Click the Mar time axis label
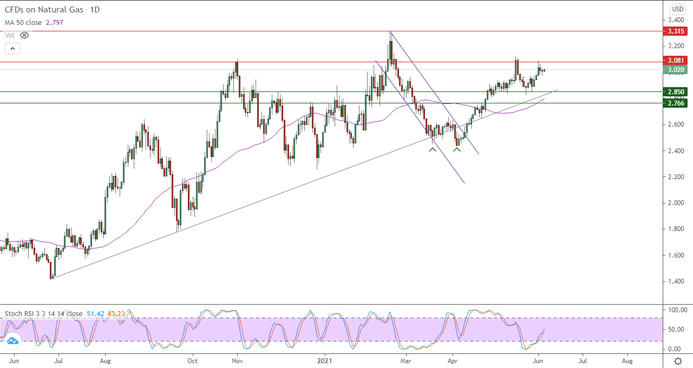Screen dimensions: 693x368 click(x=405, y=360)
